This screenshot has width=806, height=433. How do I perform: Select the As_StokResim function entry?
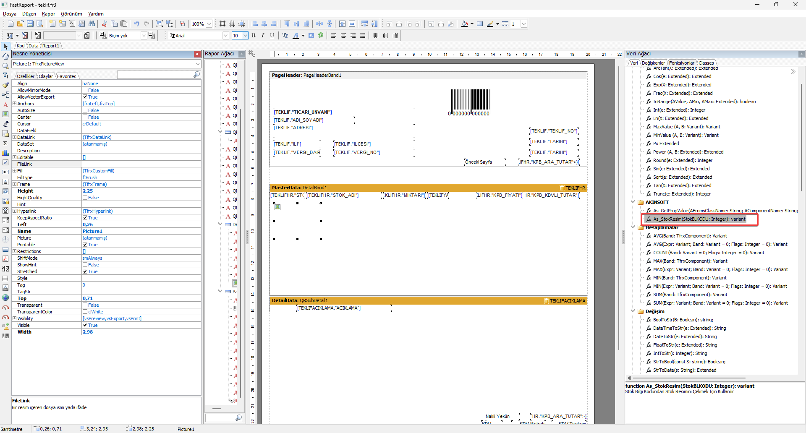[x=699, y=219]
